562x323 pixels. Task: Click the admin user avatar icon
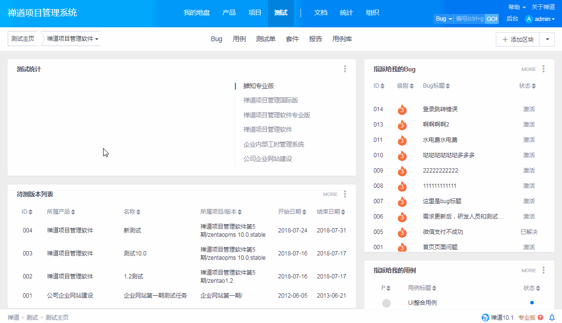pyautogui.click(x=529, y=19)
